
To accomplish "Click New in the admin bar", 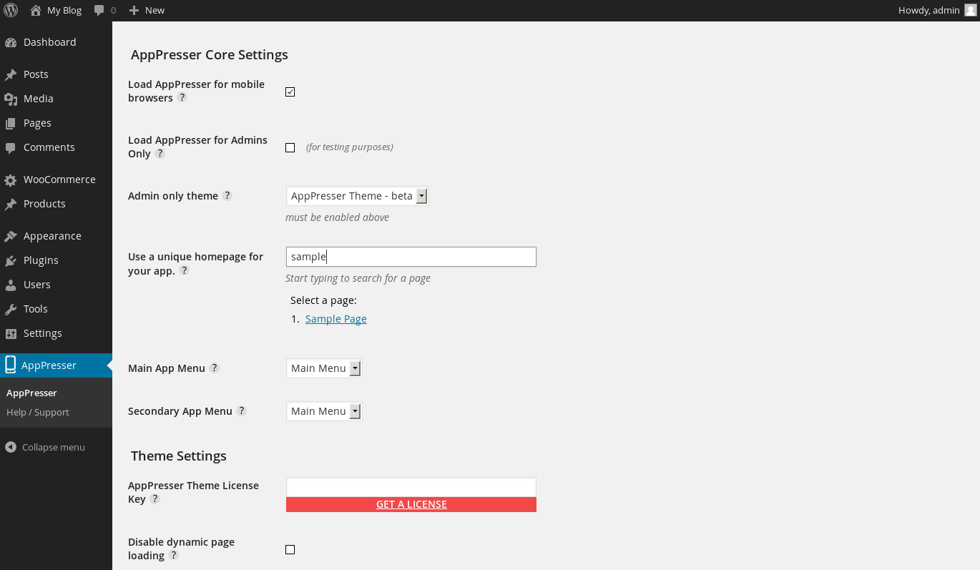I will [155, 10].
